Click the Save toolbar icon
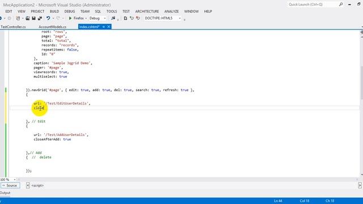This screenshot has height=204, width=363. click(33, 18)
